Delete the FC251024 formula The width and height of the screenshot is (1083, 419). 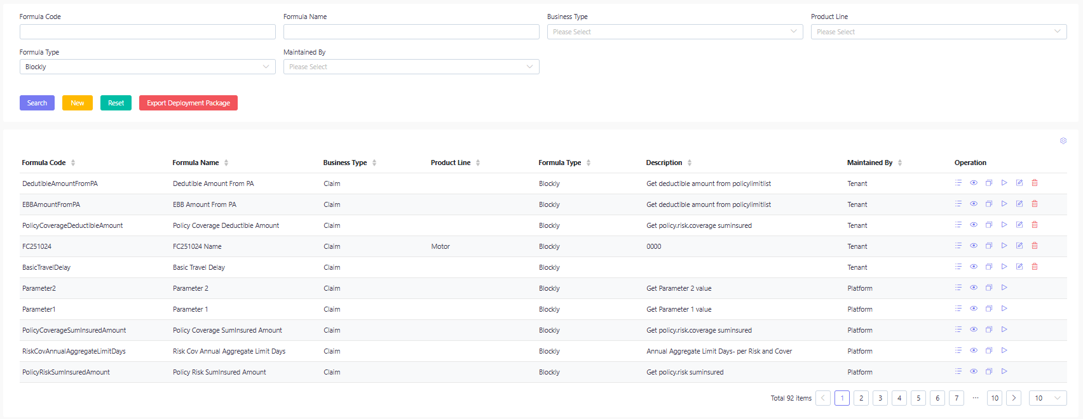click(x=1035, y=246)
